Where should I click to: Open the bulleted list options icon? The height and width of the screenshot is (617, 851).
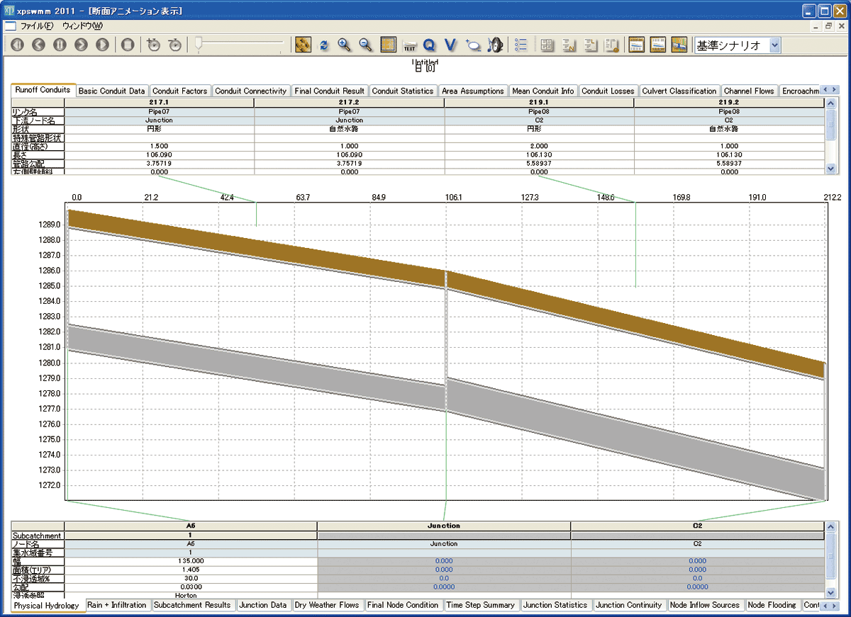pos(521,45)
